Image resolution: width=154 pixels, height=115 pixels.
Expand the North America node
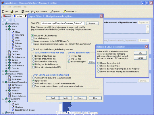(x=6, y=66)
